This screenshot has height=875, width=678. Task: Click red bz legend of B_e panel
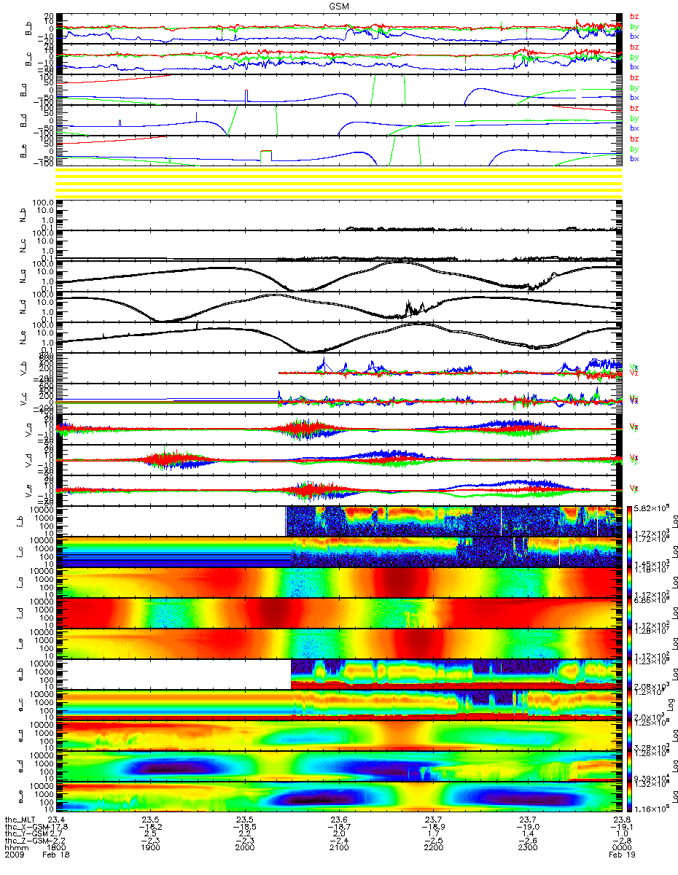634,139
